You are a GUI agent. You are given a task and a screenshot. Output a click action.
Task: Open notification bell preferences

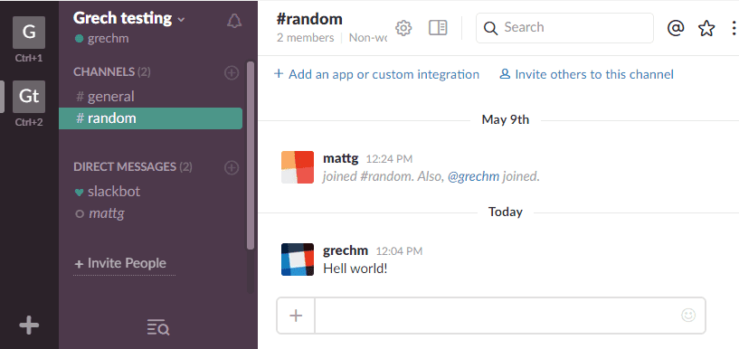(234, 21)
